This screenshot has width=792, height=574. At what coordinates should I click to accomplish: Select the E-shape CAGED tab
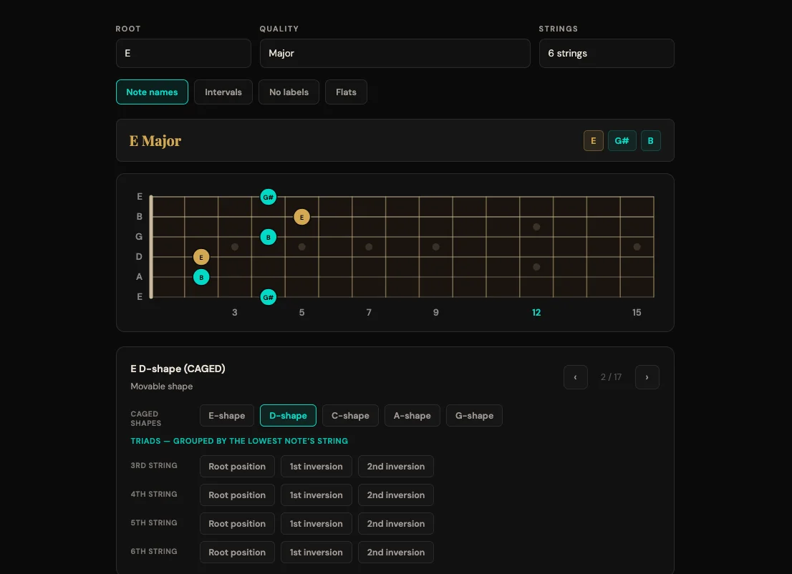(x=227, y=416)
